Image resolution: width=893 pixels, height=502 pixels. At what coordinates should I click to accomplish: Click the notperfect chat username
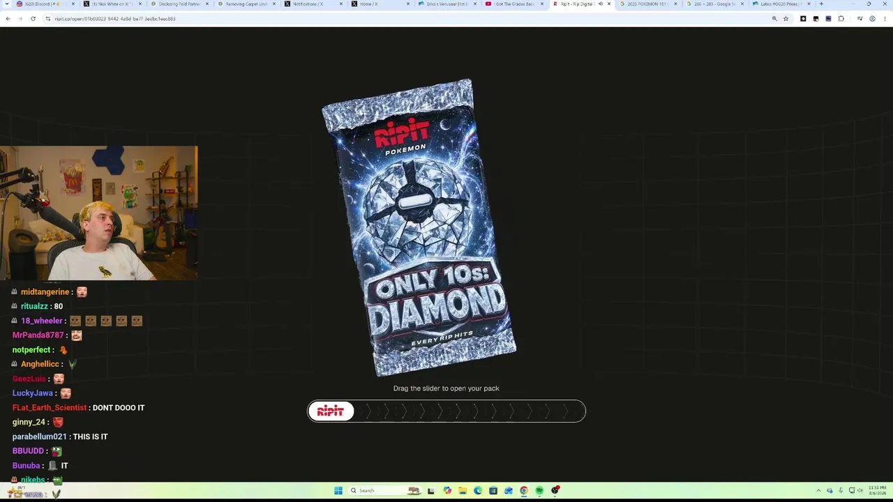click(x=31, y=350)
